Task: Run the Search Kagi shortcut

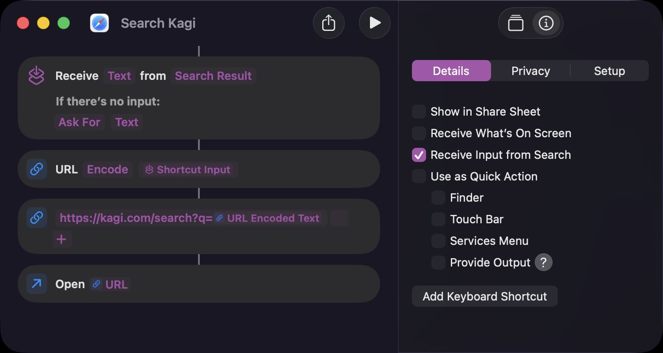Action: tap(374, 23)
